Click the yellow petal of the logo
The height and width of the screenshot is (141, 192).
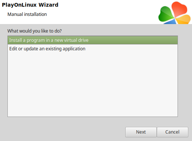click(183, 20)
